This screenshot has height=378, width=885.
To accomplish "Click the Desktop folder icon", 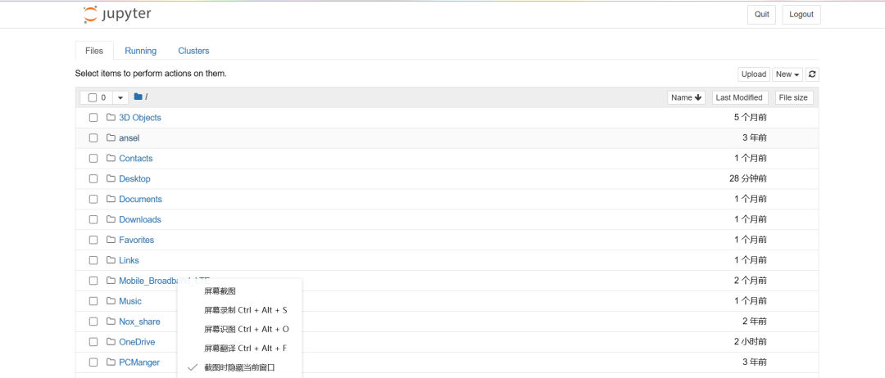I will 111,178.
